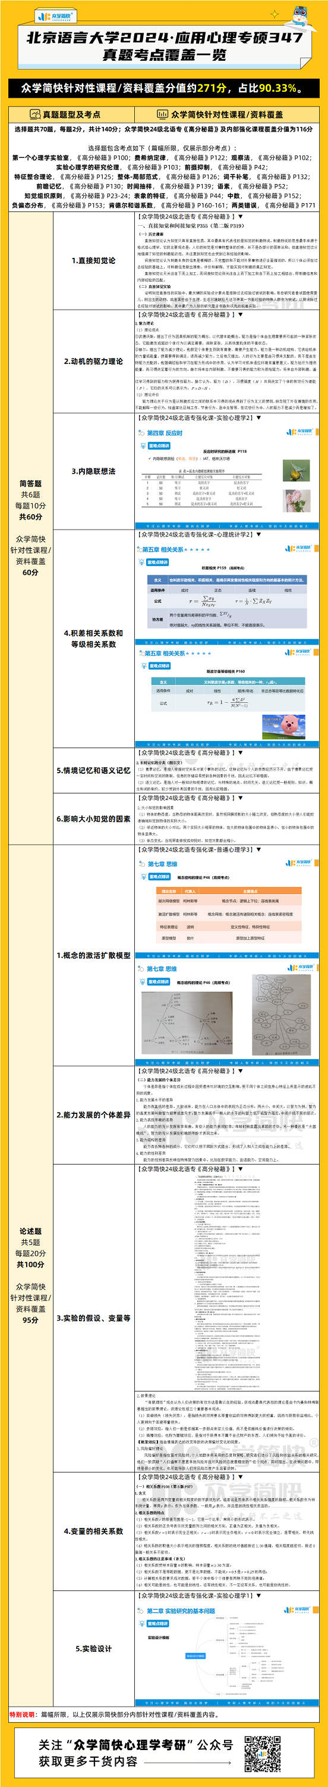328x1787 pixels.
Task: Expand the ▼ header in 2.动机的驱力理论 row
Action: click(x=240, y=315)
